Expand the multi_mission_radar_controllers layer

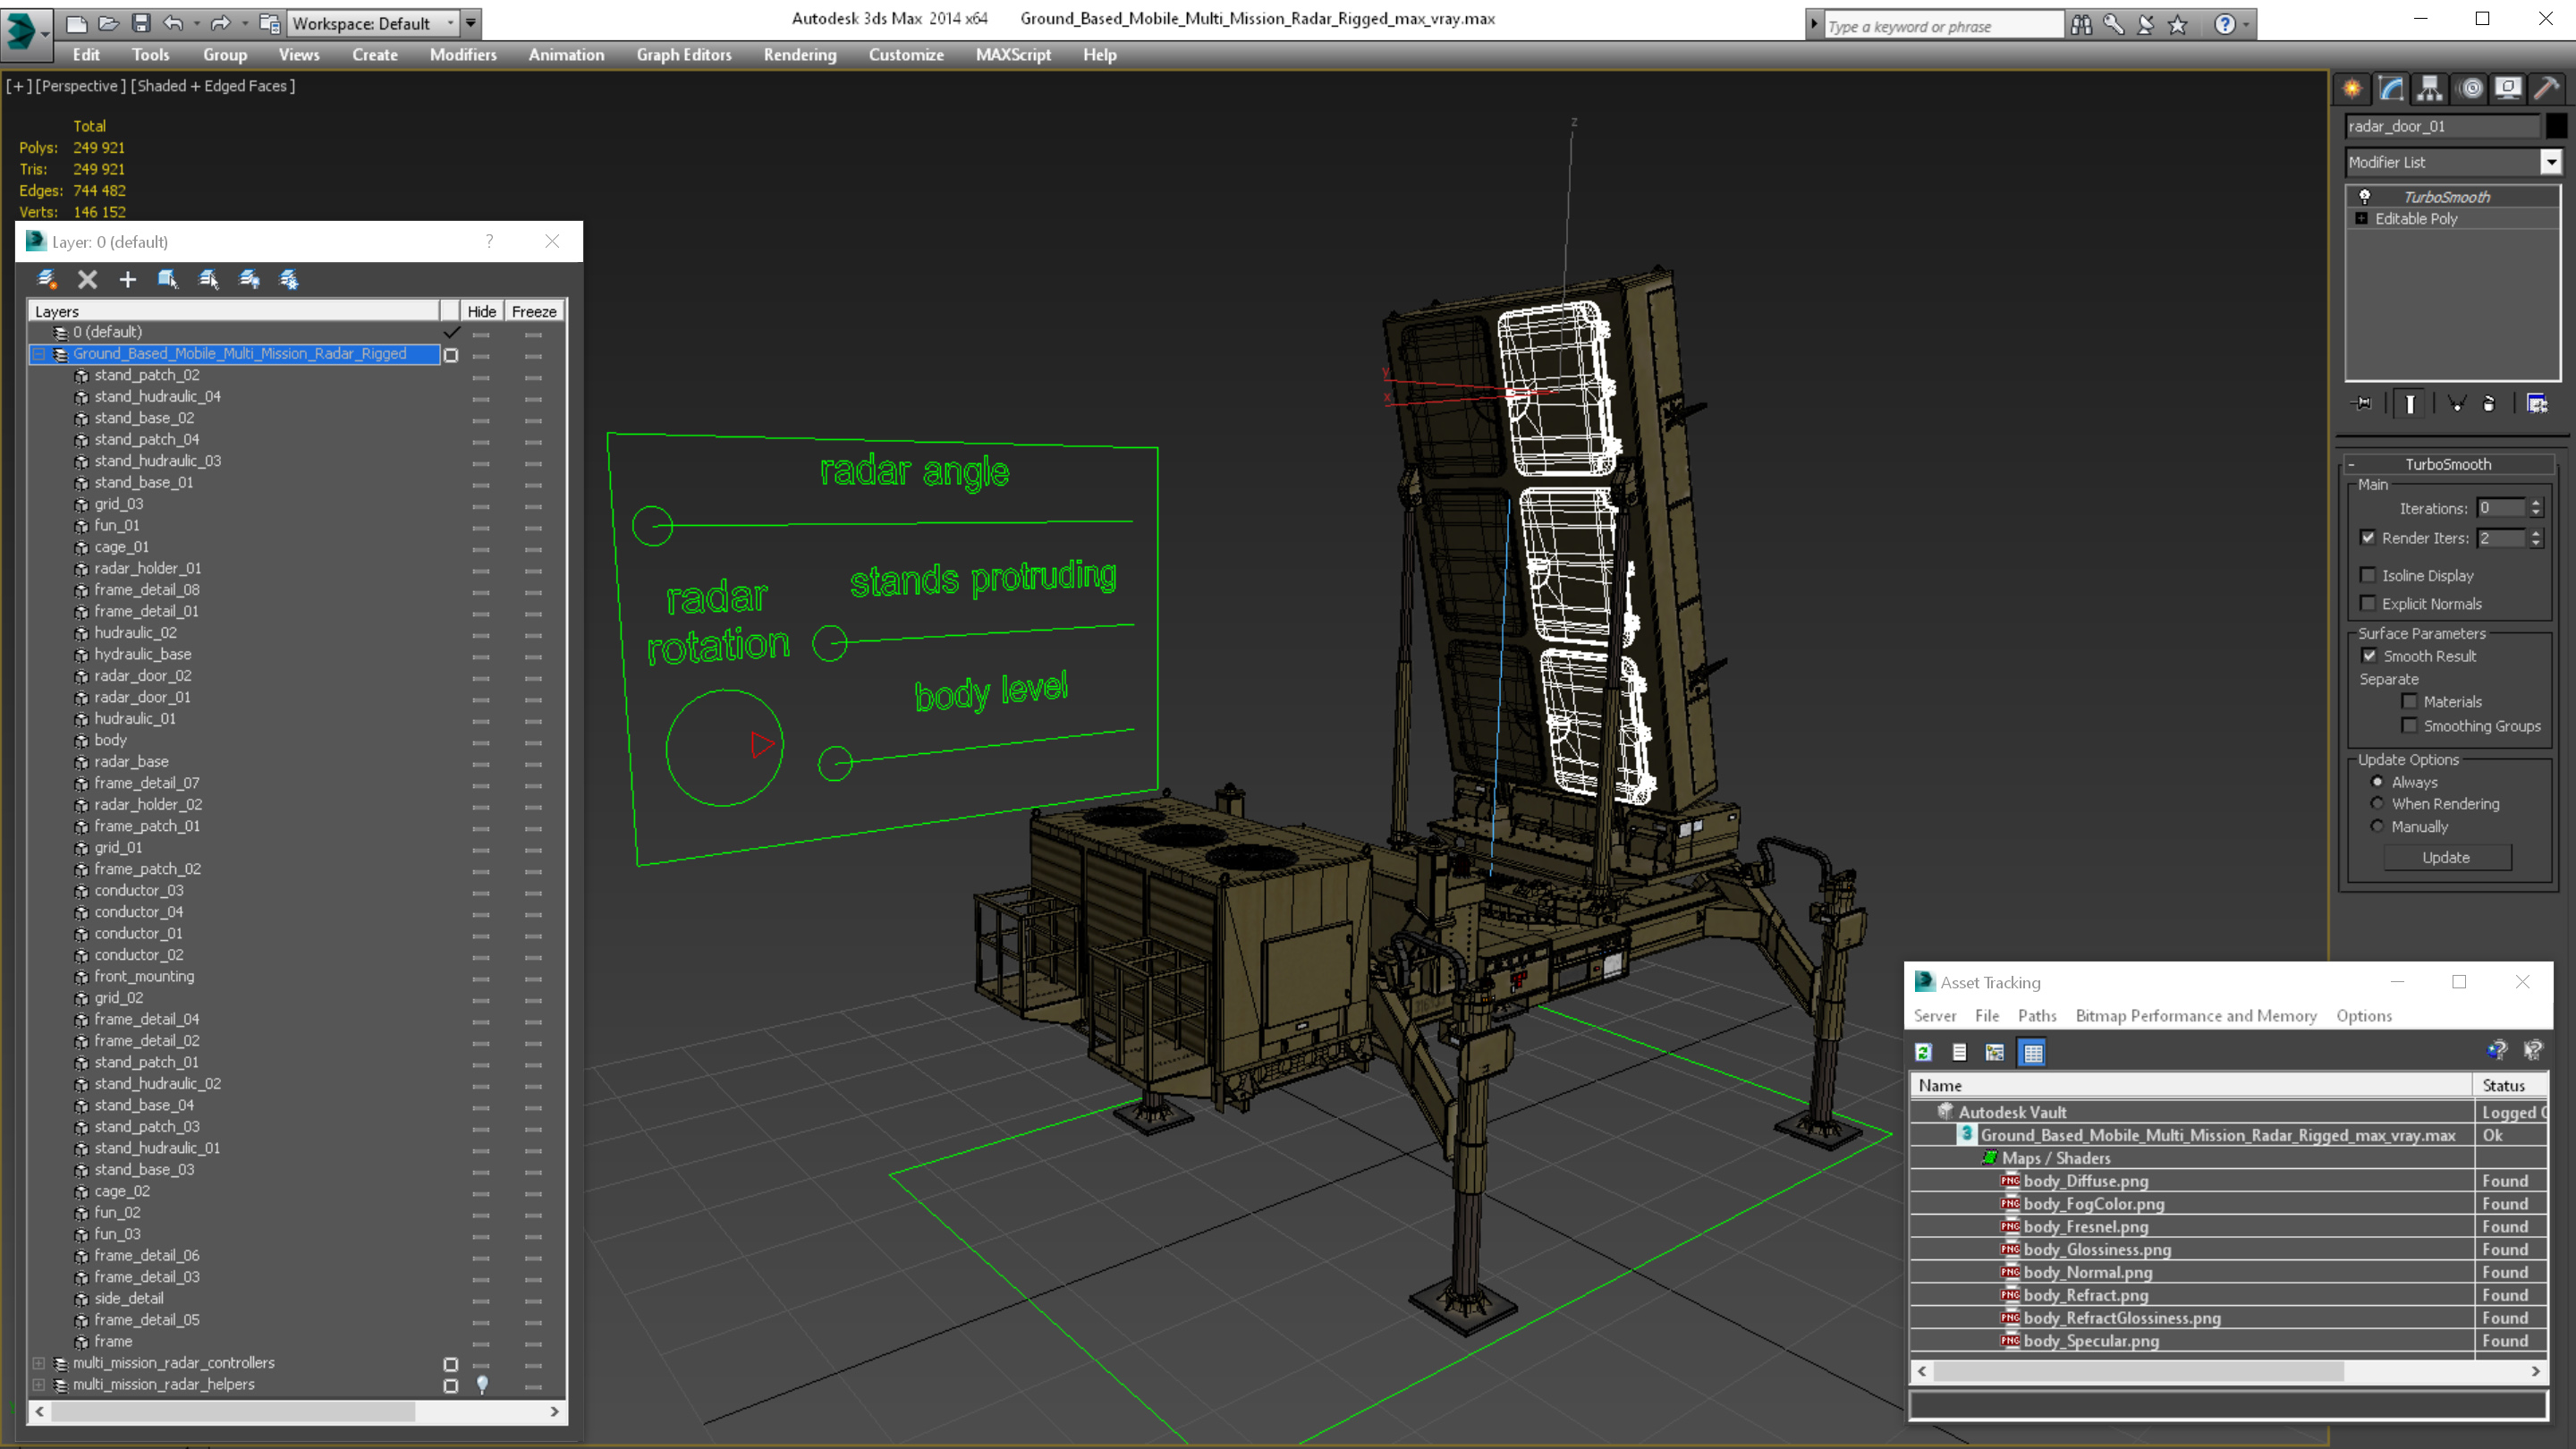(x=38, y=1363)
